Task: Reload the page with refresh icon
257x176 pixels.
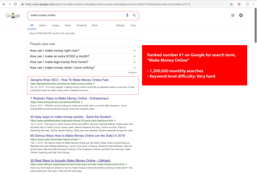Action: click(15, 5)
